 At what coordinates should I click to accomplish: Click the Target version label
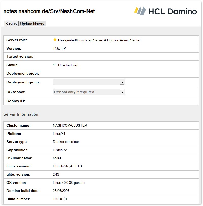pyautogui.click(x=20, y=56)
